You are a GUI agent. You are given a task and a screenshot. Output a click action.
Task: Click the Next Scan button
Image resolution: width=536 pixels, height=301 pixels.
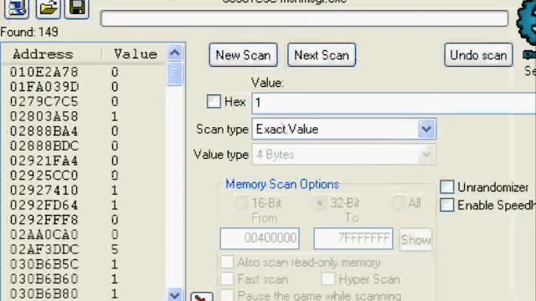click(x=322, y=55)
